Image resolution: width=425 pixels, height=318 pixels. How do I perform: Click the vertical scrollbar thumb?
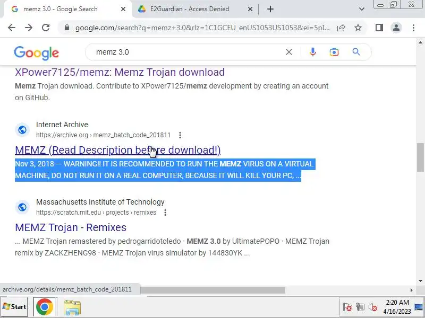pos(420,157)
